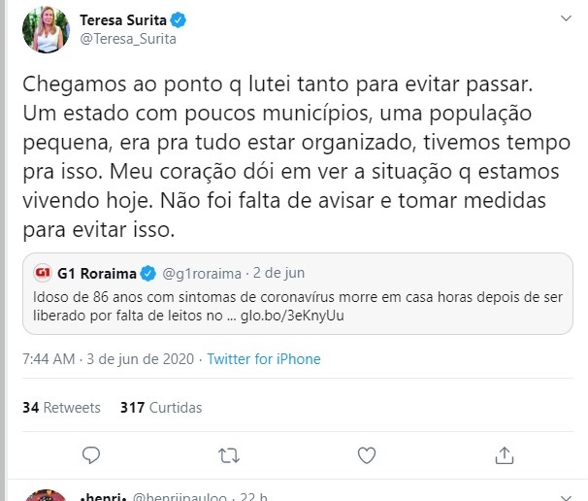View the 34 Retweets list

point(61,408)
